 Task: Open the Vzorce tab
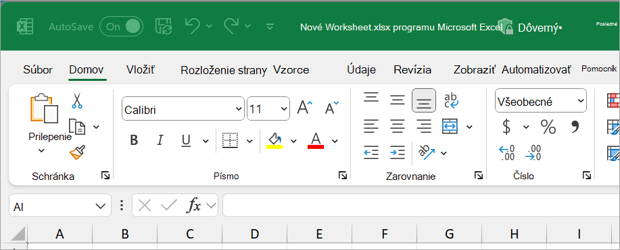pos(291,70)
